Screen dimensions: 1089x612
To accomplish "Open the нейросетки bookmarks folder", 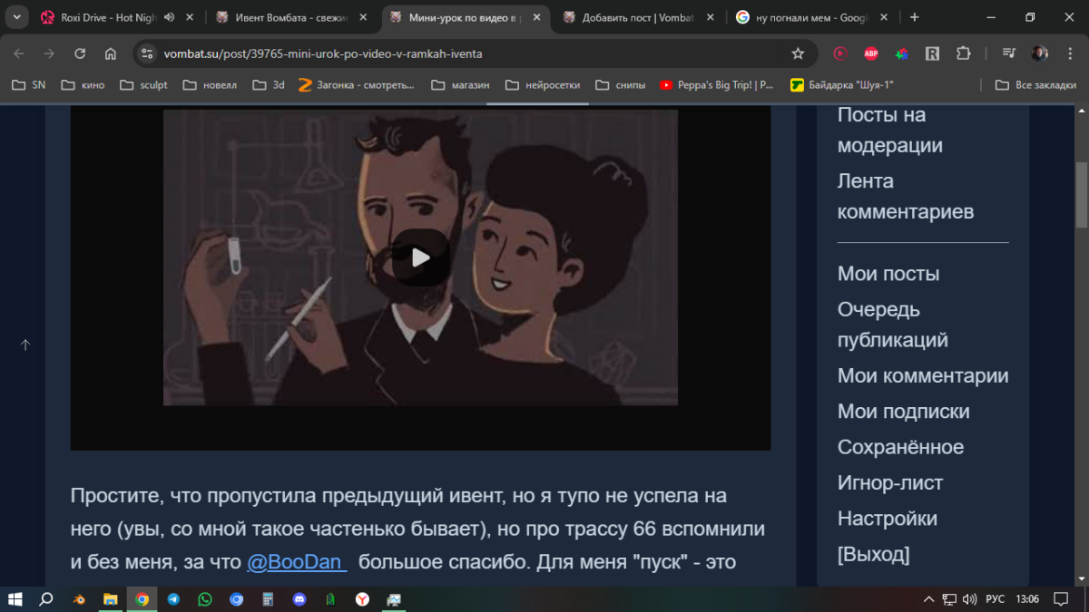I will pyautogui.click(x=544, y=85).
